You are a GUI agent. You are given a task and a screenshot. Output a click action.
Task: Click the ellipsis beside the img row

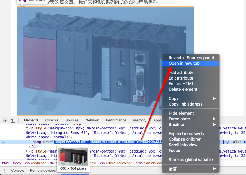tap(2, 142)
